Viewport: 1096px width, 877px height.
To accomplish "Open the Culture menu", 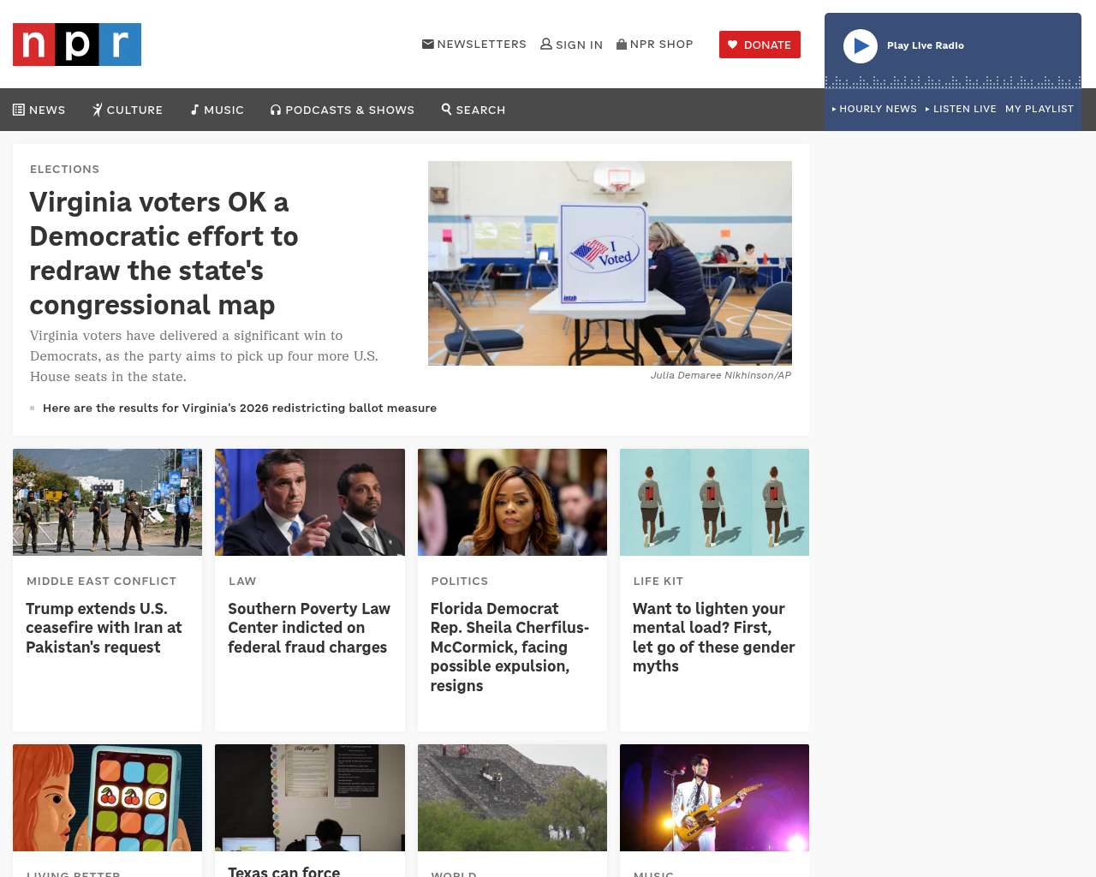I will [x=128, y=110].
